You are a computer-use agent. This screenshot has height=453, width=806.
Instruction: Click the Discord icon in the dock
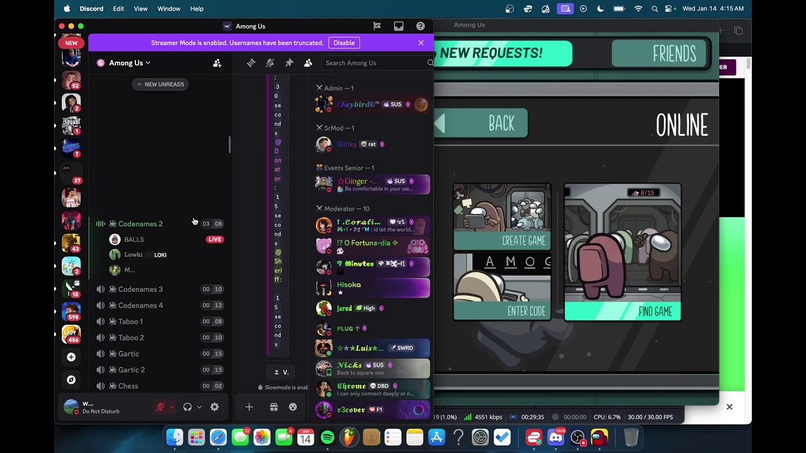[556, 437]
